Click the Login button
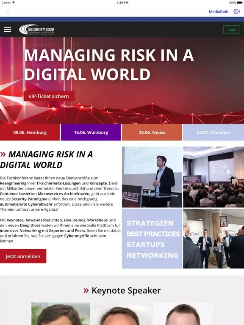This screenshot has width=244, height=325. (x=232, y=30)
